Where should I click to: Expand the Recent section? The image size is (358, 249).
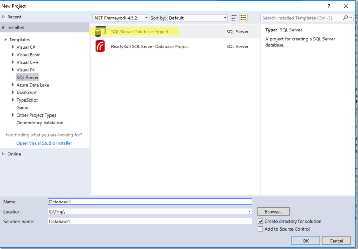3,17
